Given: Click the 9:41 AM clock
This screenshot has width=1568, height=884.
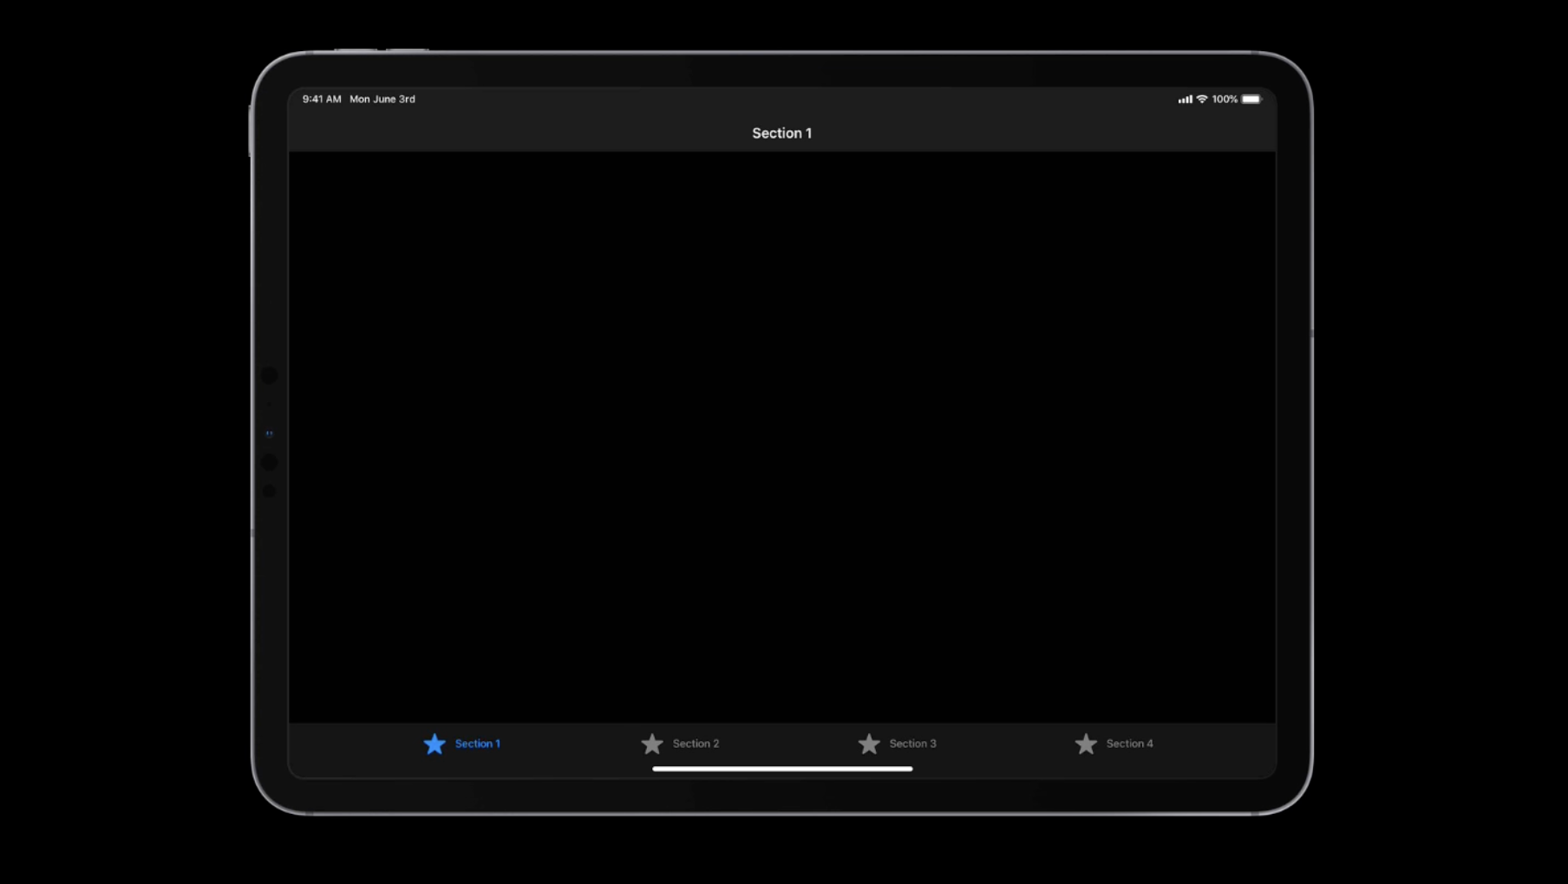Looking at the screenshot, I should 322,100.
